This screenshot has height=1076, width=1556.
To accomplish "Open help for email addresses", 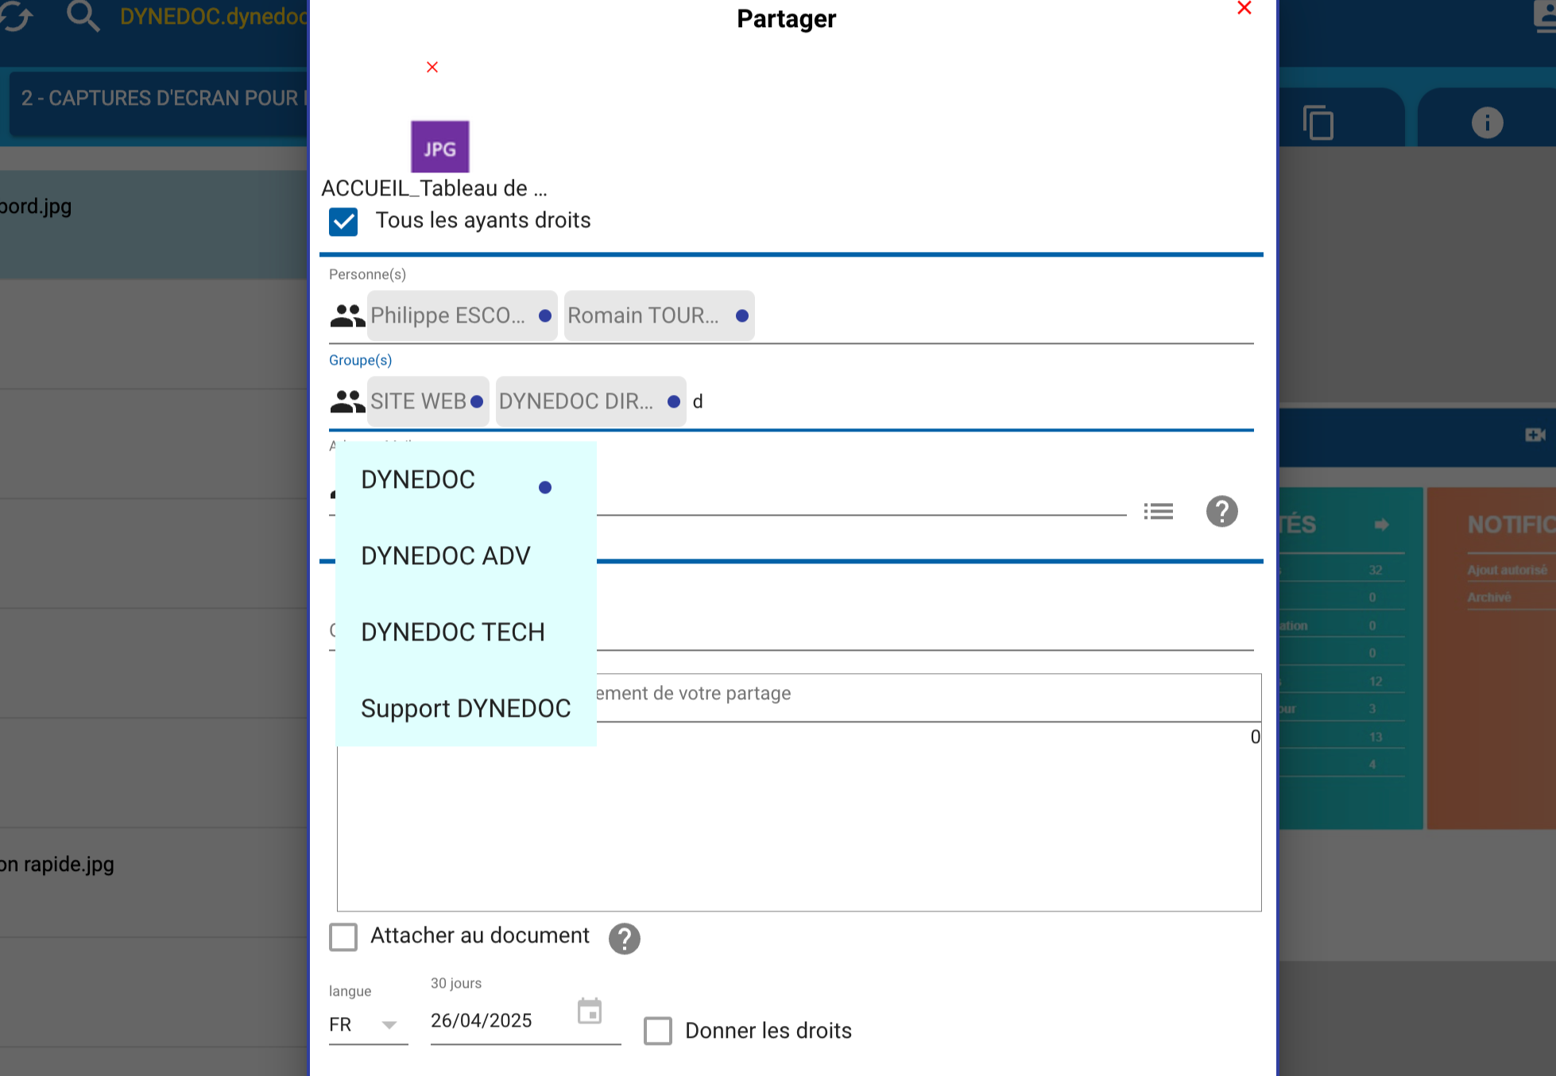I will tap(1222, 511).
